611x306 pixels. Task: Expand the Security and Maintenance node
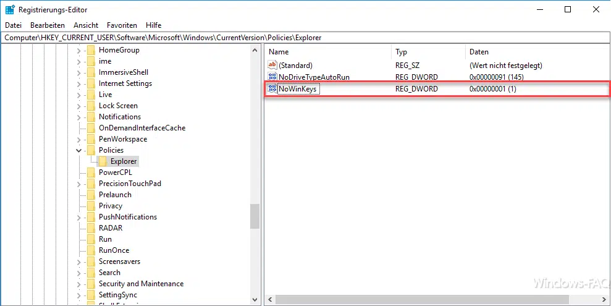(x=78, y=284)
